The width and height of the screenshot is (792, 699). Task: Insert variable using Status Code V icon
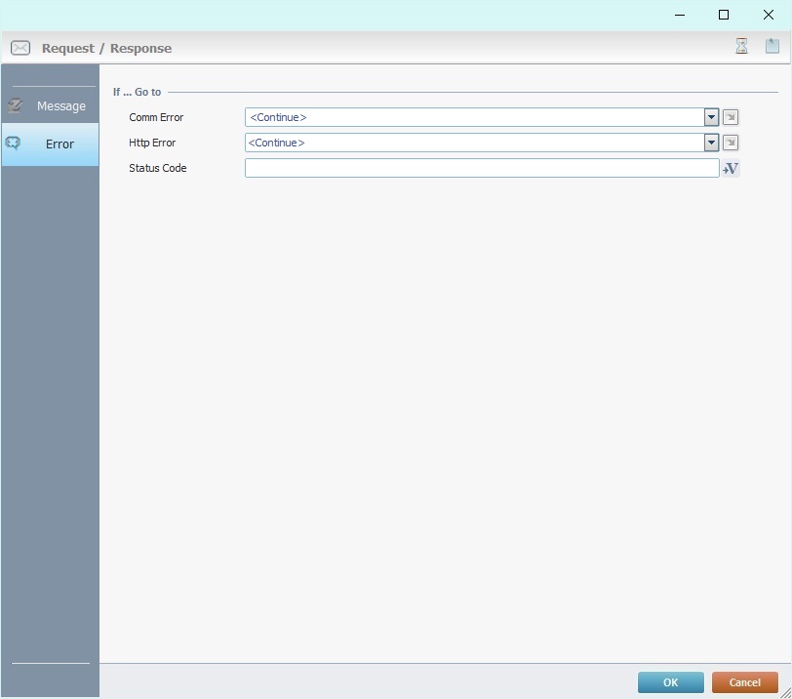point(731,168)
